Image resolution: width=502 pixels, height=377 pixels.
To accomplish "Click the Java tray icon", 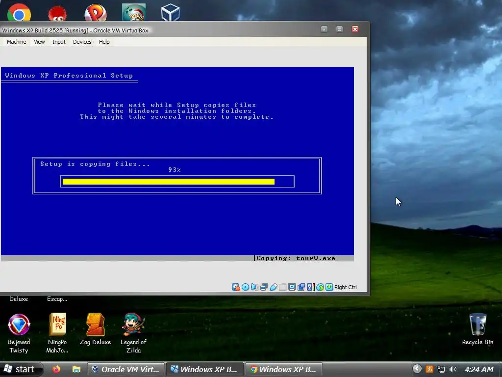I will (x=429, y=369).
